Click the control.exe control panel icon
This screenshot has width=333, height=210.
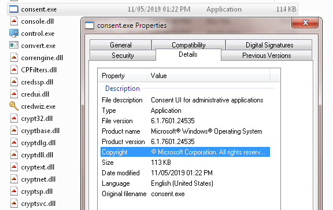pos(14,34)
